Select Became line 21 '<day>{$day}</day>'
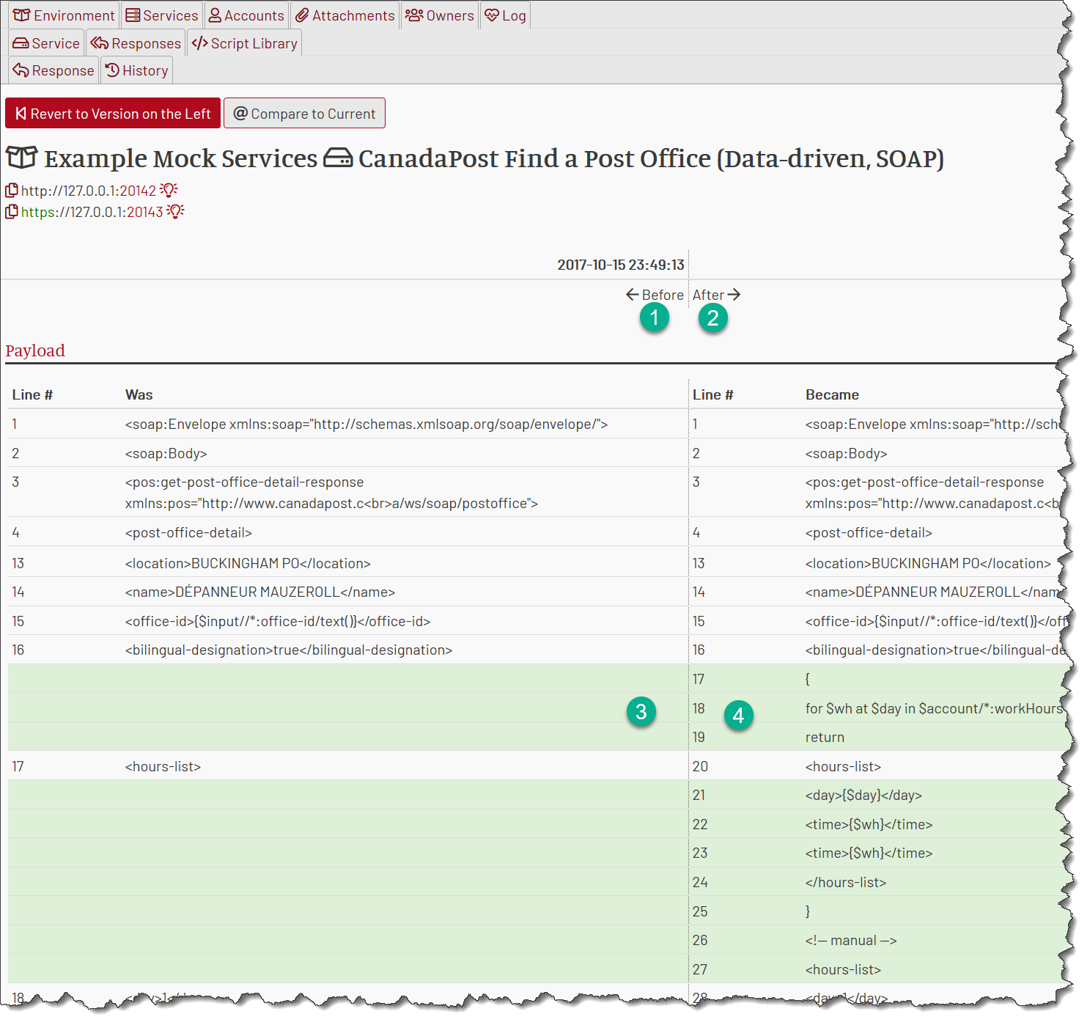Viewport: 1090px width, 1025px height. point(863,795)
